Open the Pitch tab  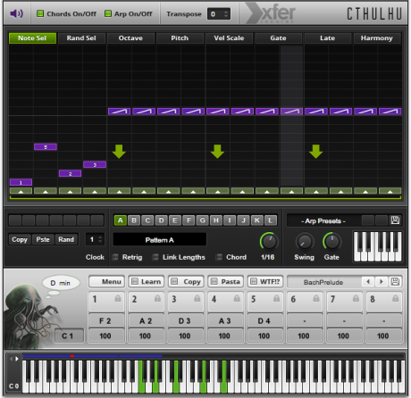coord(180,38)
